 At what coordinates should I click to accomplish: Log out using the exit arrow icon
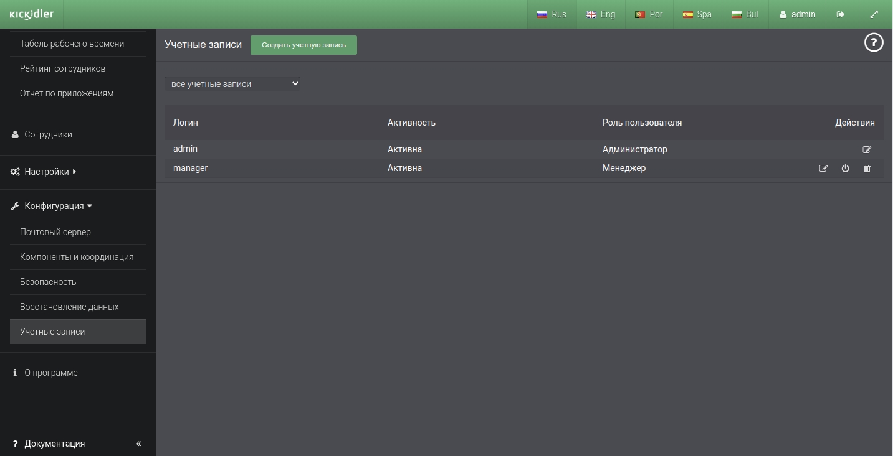coord(841,14)
